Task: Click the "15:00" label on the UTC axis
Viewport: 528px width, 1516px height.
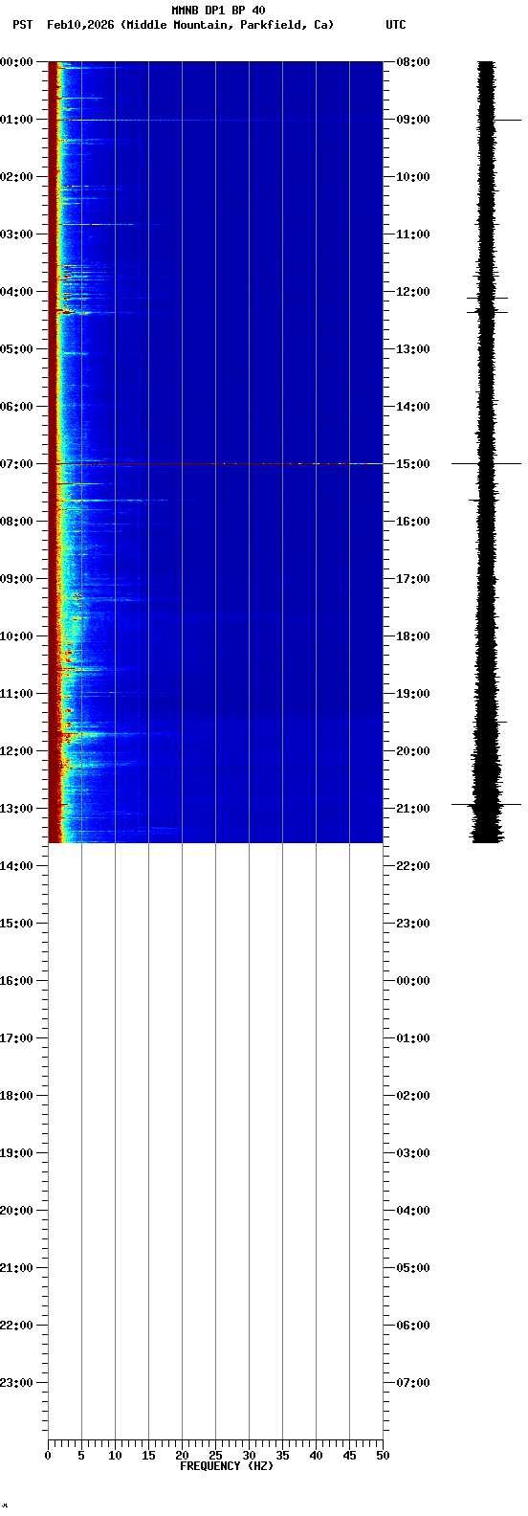Action: click(x=413, y=464)
